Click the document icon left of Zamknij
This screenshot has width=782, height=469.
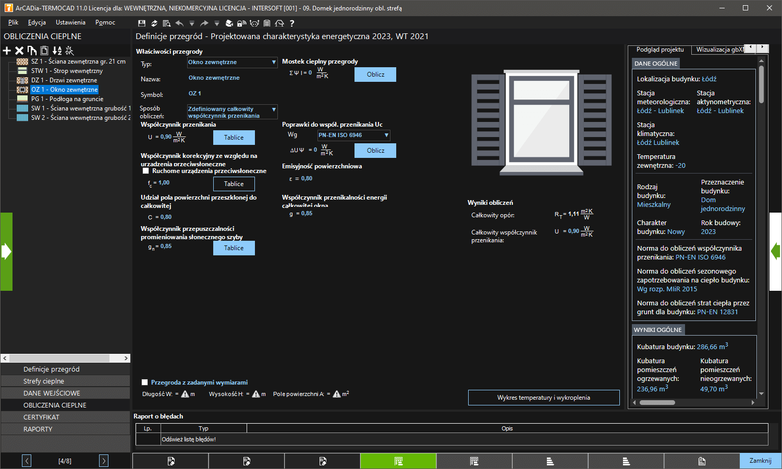(702, 461)
